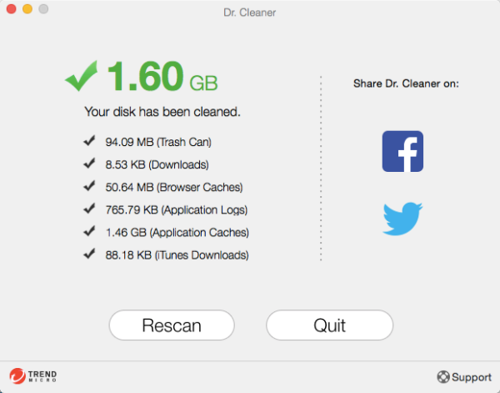
Task: Click the checkmark next to Downloads
Action: (x=89, y=164)
